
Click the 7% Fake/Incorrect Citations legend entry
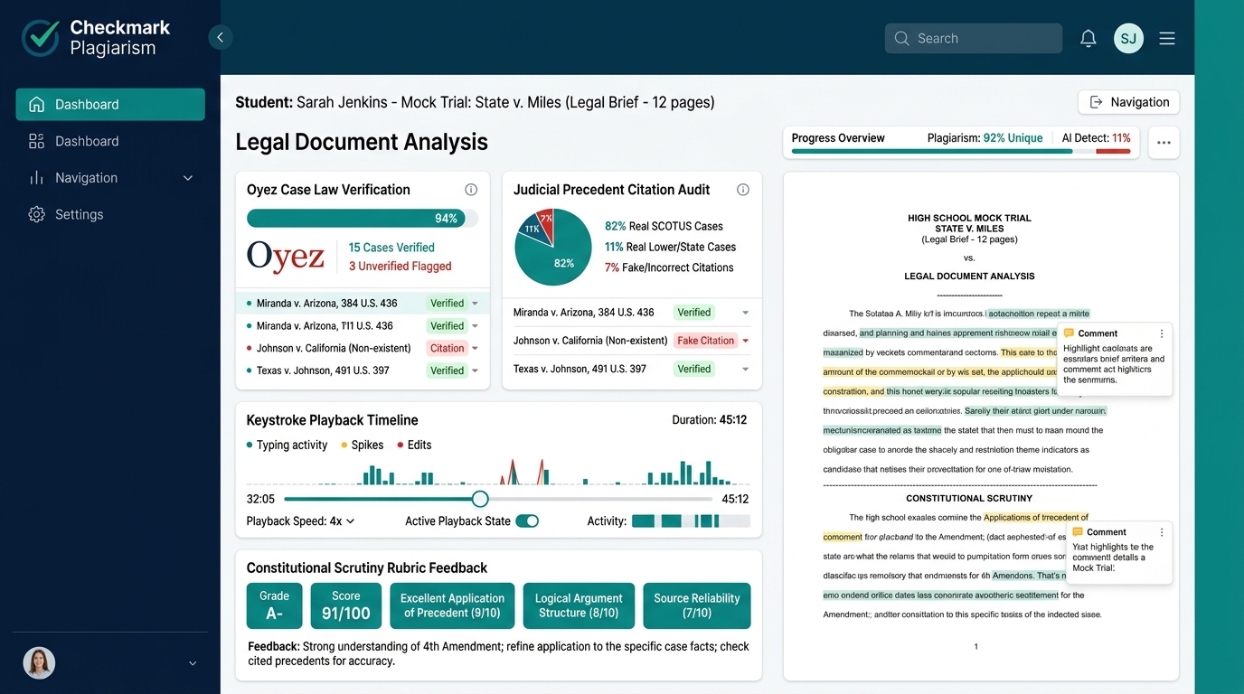coord(669,267)
